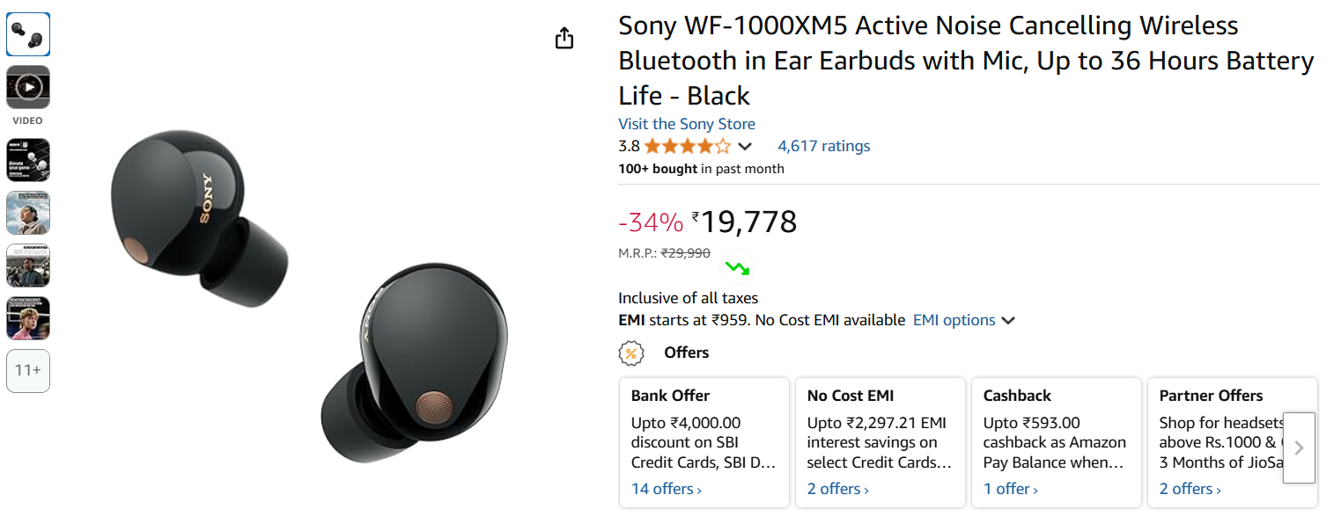
Task: Open the third product thumbnail image
Action: 28,160
